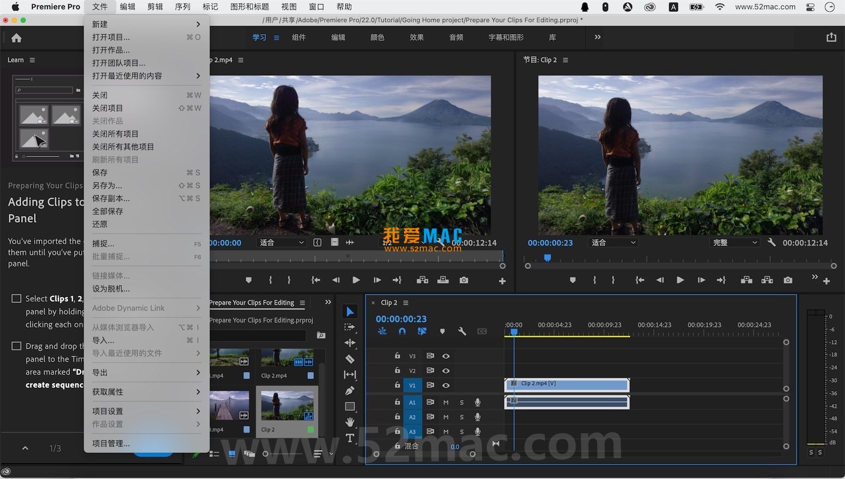Click the Project panel search field
845x479 pixels.
click(x=259, y=335)
